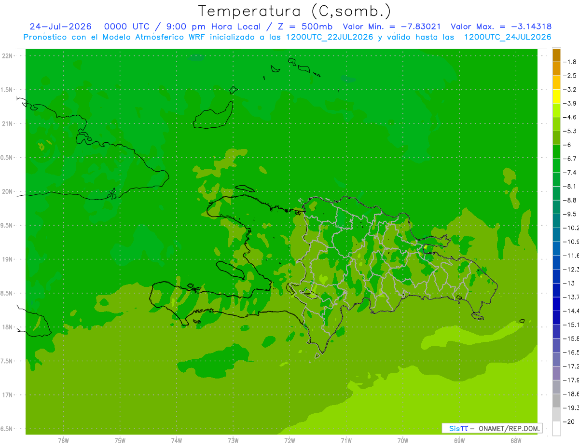Image resolution: width=579 pixels, height=447 pixels.
Task: Click the "69W" longitude label
Action: 459,440
